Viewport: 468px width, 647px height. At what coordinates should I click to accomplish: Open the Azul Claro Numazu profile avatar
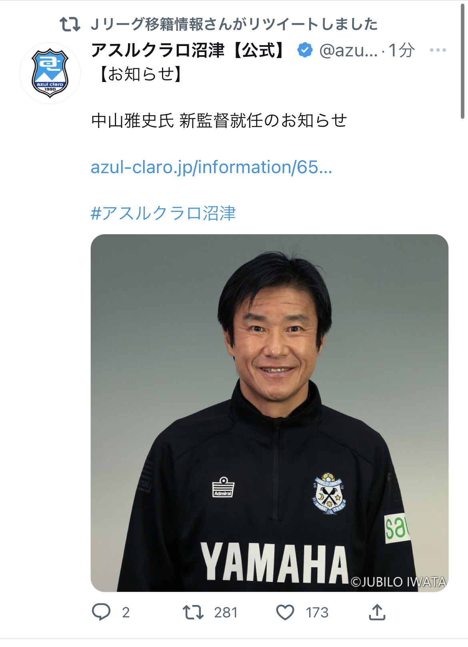coord(50,73)
